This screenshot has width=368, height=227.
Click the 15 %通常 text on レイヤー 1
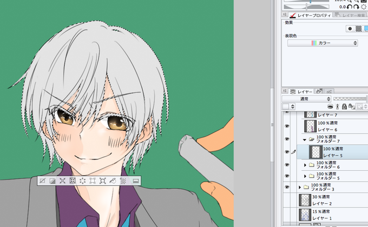pos(321,211)
